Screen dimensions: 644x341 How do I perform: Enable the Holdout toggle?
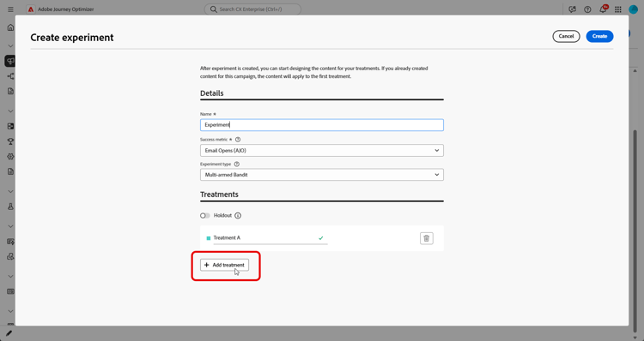point(205,216)
